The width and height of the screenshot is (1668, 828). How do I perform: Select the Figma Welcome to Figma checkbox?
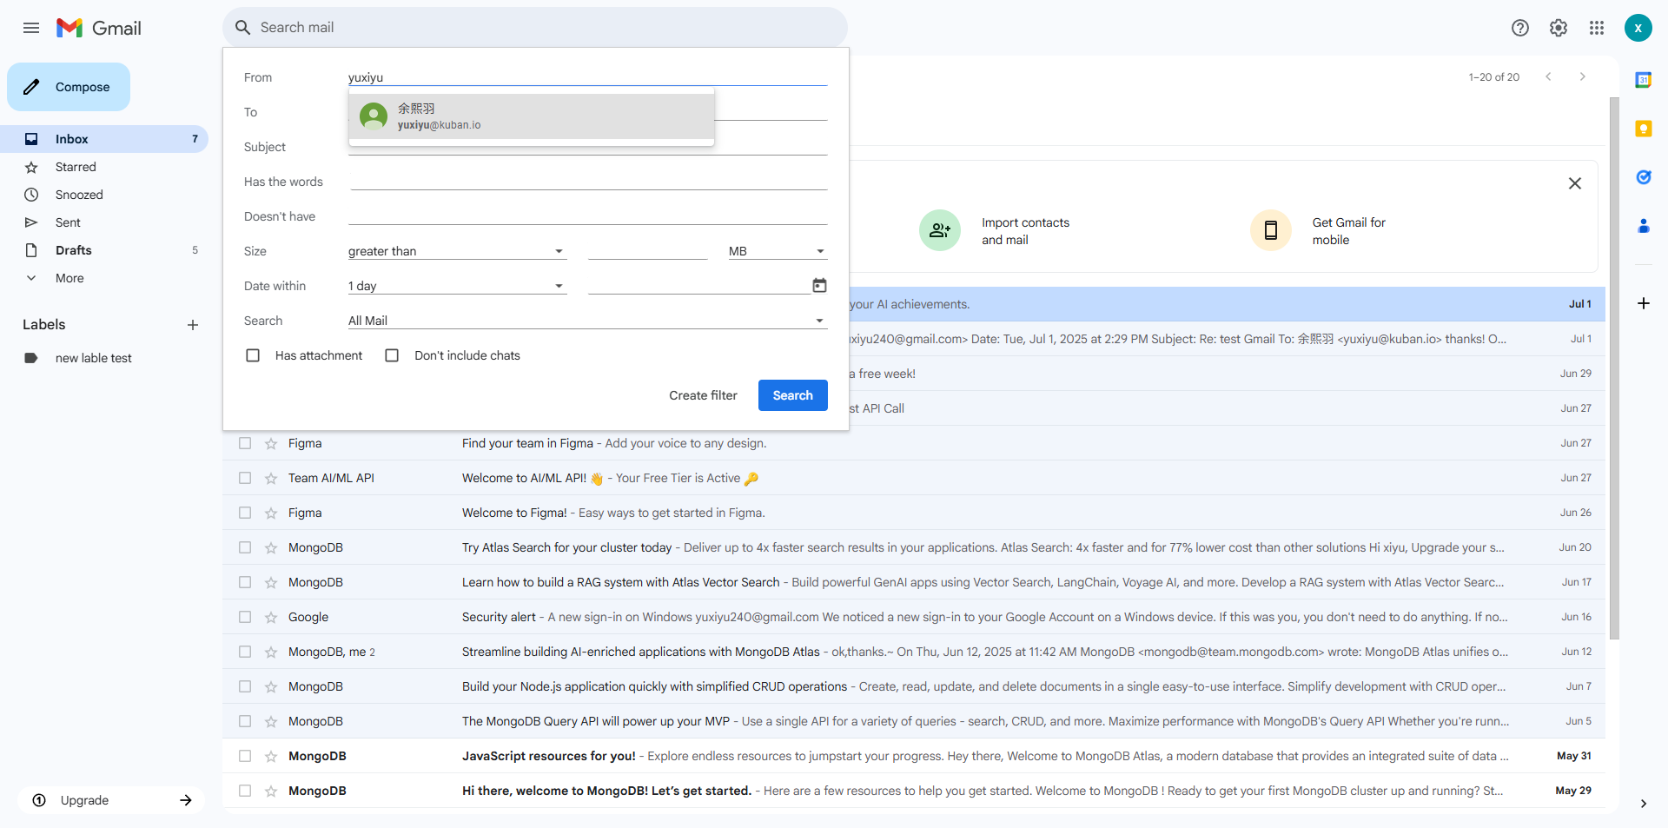click(x=245, y=513)
